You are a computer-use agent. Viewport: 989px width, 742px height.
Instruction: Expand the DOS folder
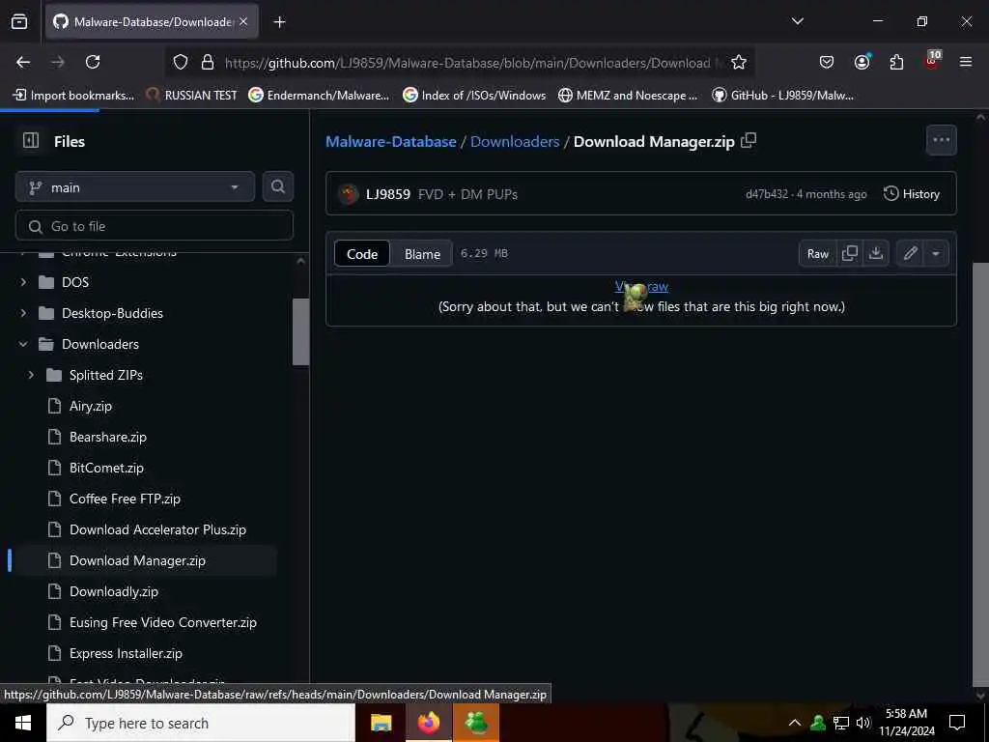[23, 282]
